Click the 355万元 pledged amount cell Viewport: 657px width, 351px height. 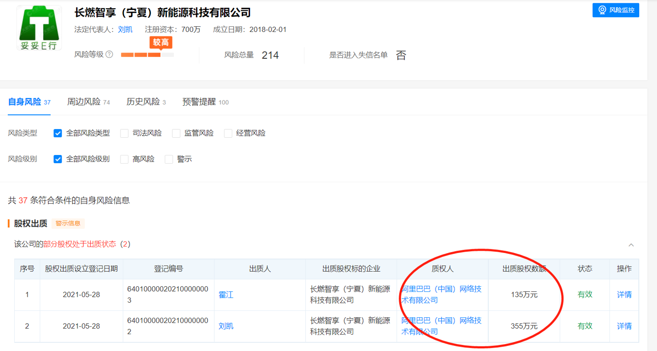click(x=524, y=326)
